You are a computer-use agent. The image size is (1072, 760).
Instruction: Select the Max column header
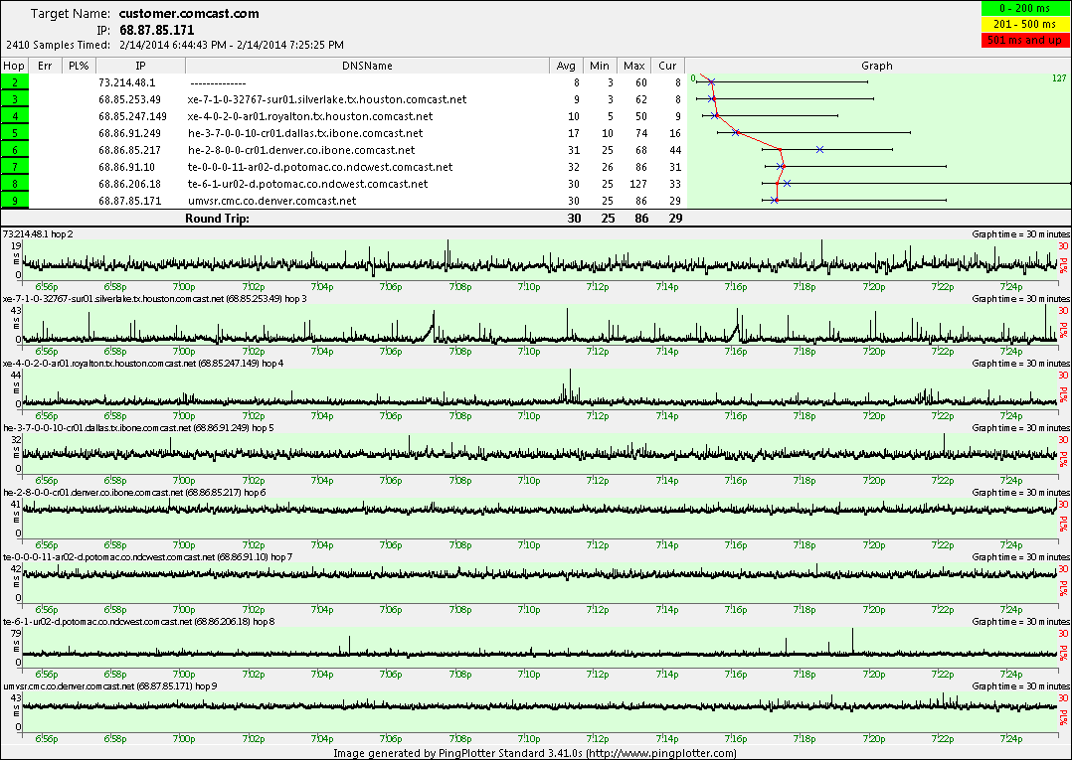pos(634,66)
